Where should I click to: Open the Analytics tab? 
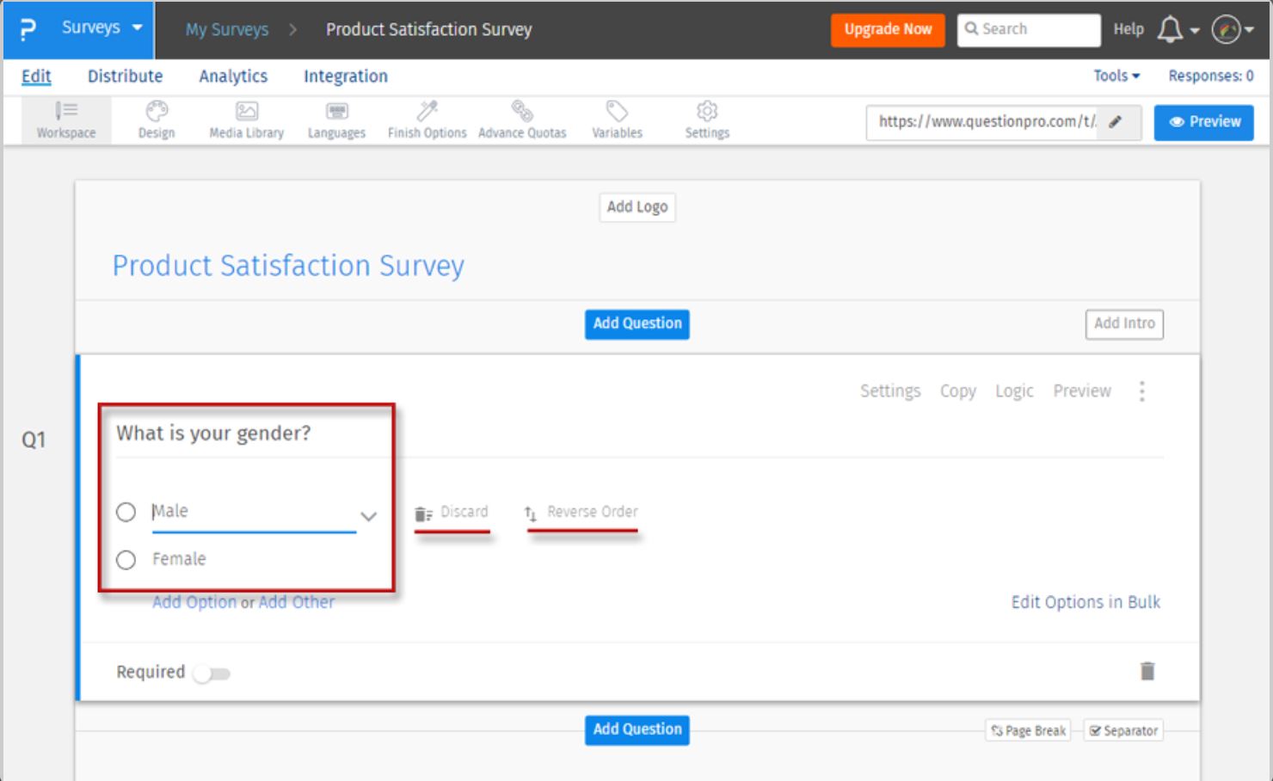click(x=233, y=76)
